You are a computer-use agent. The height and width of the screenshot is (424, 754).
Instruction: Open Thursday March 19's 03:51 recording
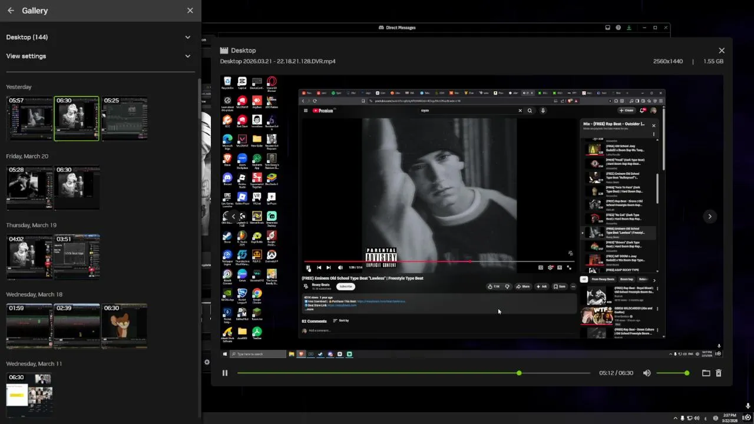click(x=77, y=257)
